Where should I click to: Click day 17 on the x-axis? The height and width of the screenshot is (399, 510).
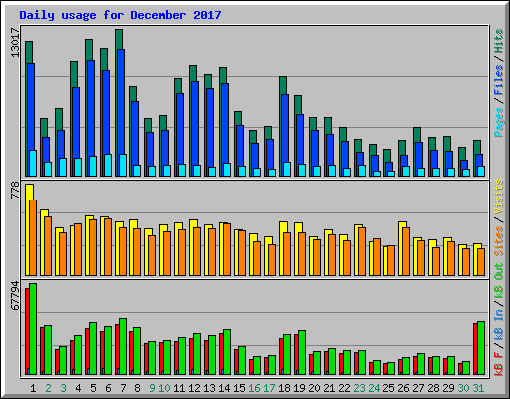pos(269,388)
